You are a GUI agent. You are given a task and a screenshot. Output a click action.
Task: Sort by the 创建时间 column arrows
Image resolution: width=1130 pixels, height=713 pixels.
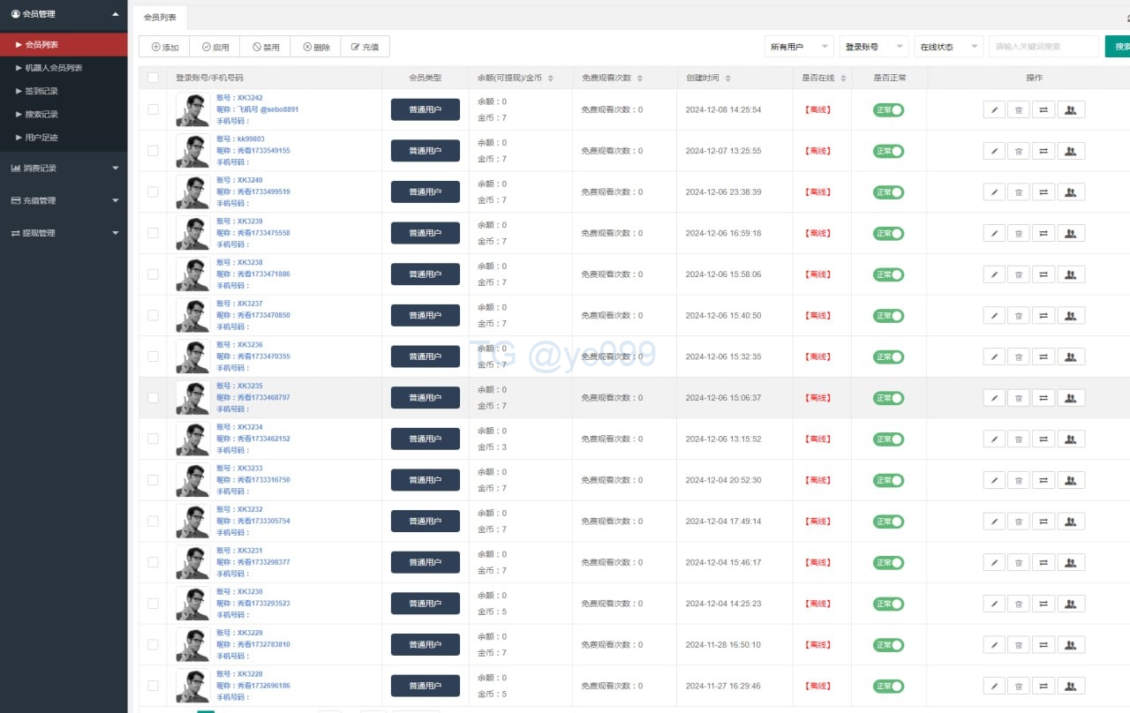(728, 79)
